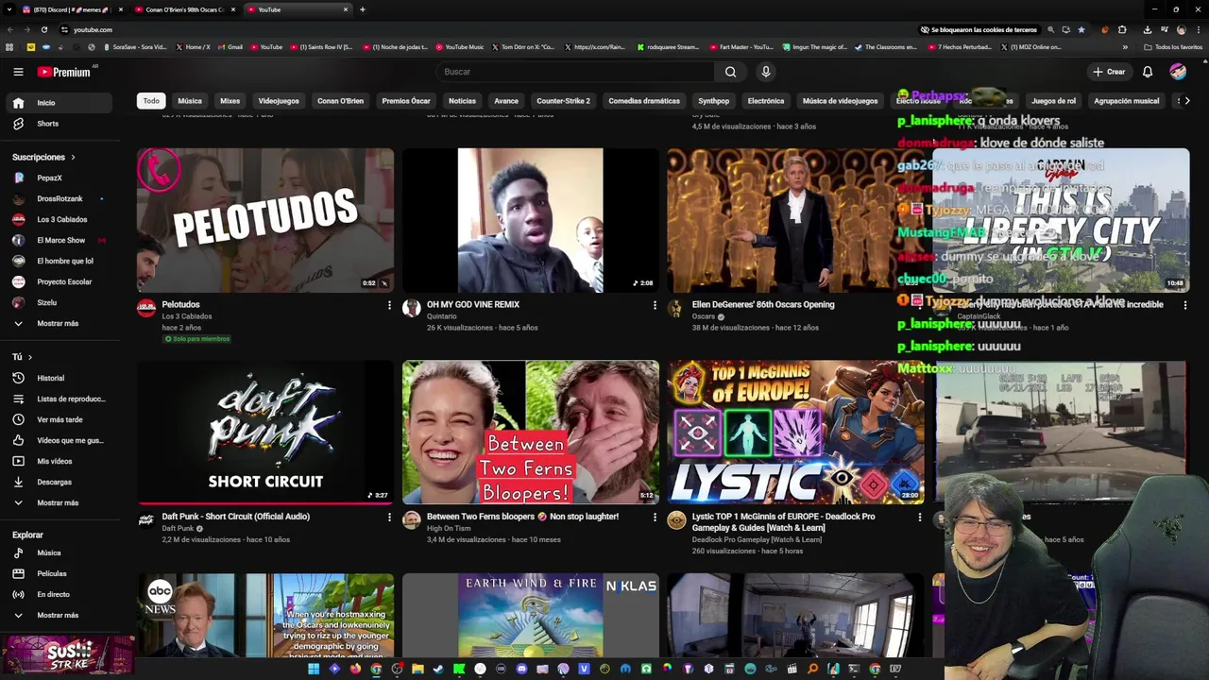Open Chrome extensions puzzle icon
1209x680 pixels.
point(1122,29)
